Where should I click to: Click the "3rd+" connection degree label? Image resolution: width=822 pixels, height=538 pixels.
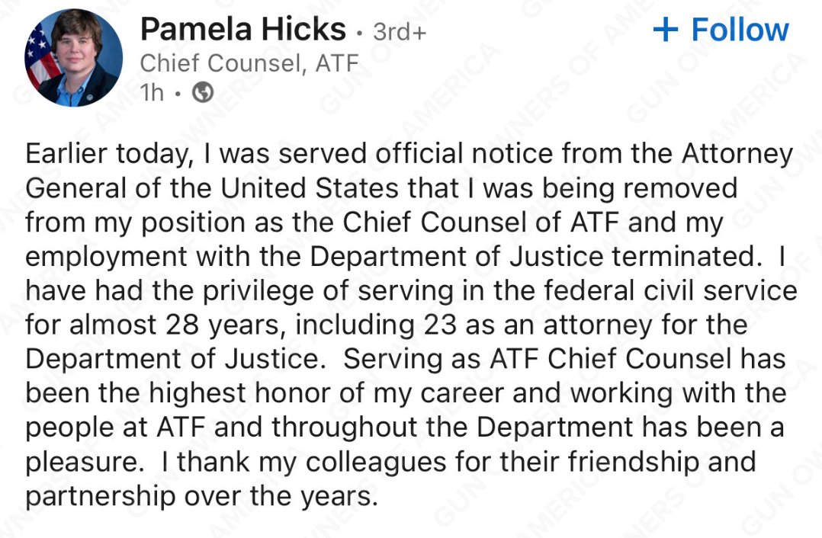point(400,32)
